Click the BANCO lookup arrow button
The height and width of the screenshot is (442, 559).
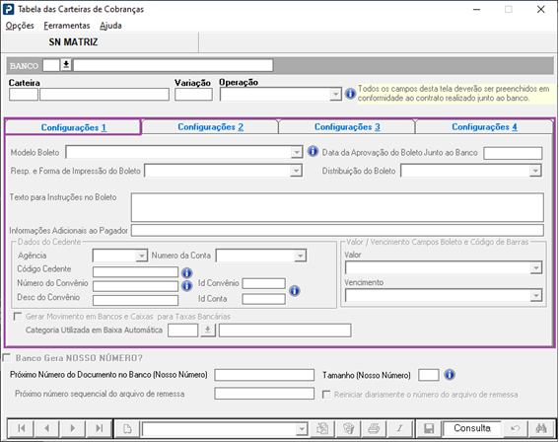[x=66, y=65]
